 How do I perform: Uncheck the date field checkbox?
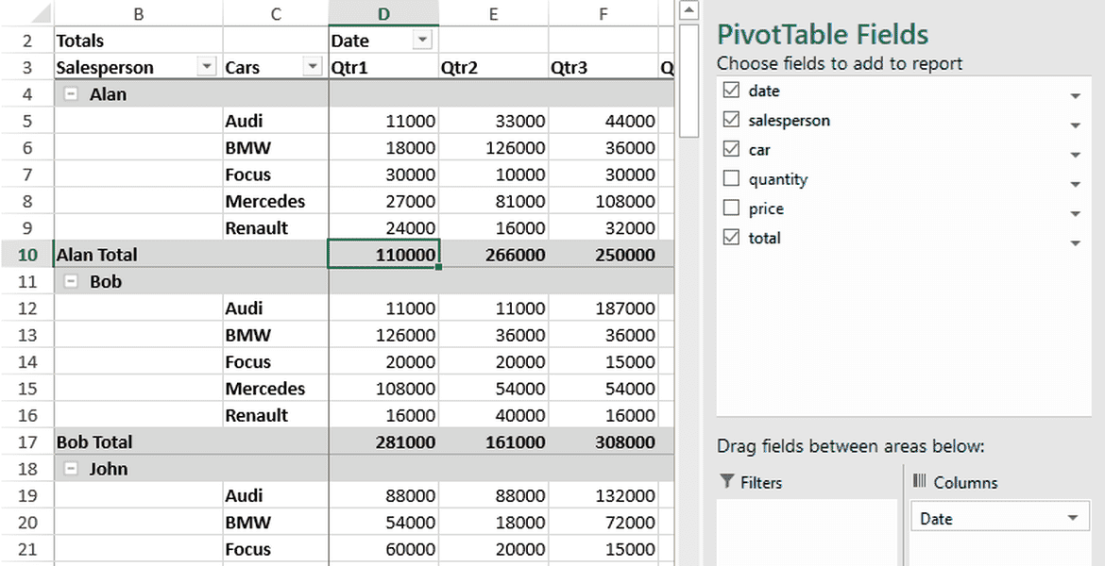[730, 91]
